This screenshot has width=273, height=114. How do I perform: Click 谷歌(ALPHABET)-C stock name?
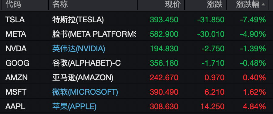(86, 63)
